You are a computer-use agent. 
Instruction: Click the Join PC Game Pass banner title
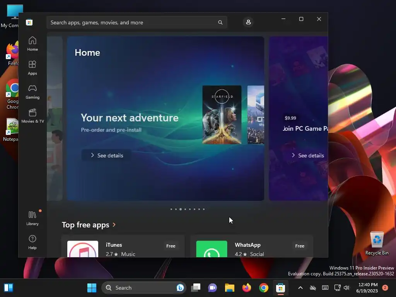(305, 128)
